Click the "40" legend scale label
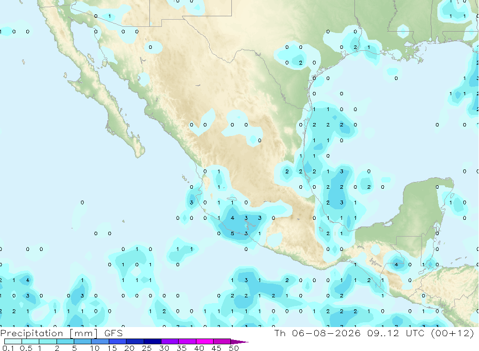The width and height of the screenshot is (479, 351). tap(199, 348)
